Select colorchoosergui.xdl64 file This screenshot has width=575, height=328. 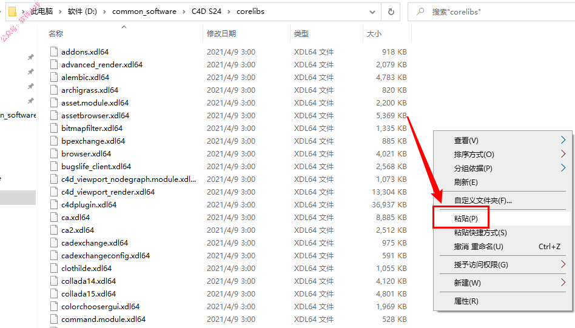(101, 307)
